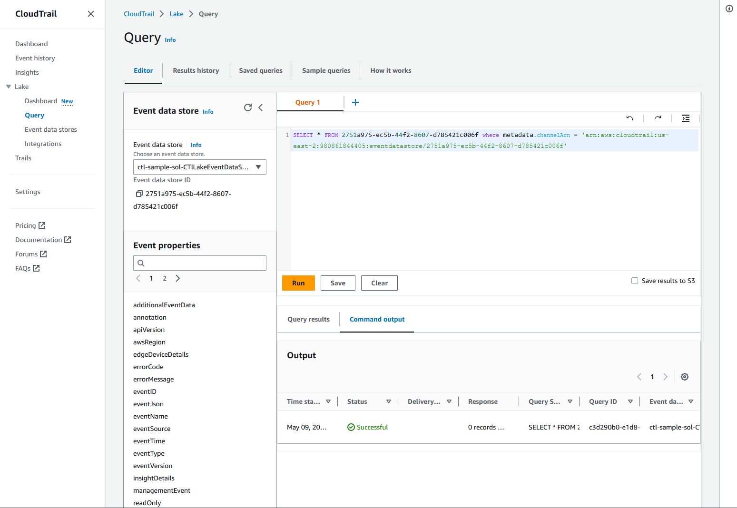This screenshot has width=737, height=508.
Task: Open Forums external link
Action: click(x=31, y=254)
